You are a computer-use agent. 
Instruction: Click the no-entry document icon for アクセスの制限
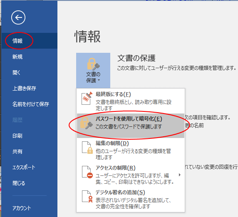(87, 172)
